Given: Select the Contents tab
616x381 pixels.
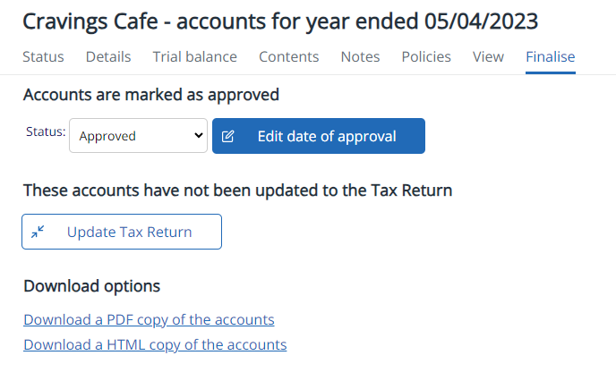Looking at the screenshot, I should [288, 57].
